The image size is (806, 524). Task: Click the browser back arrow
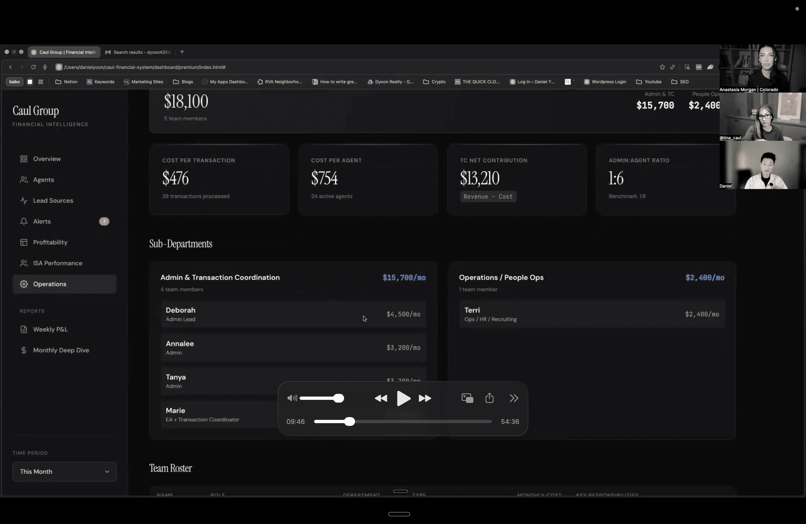pyautogui.click(x=10, y=67)
